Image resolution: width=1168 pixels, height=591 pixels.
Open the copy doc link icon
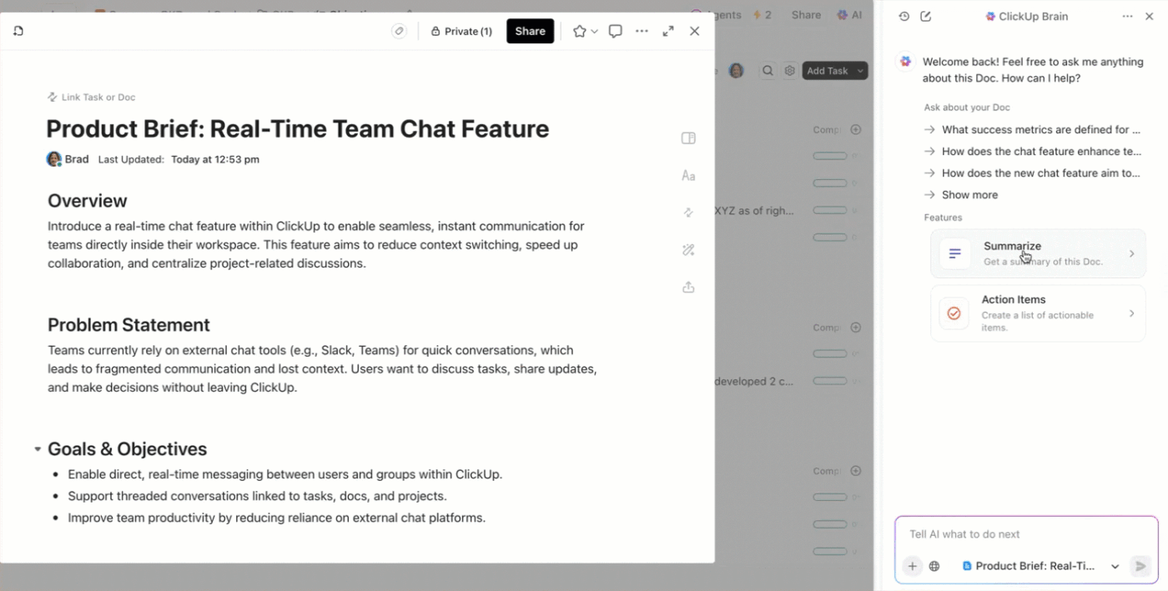click(398, 30)
